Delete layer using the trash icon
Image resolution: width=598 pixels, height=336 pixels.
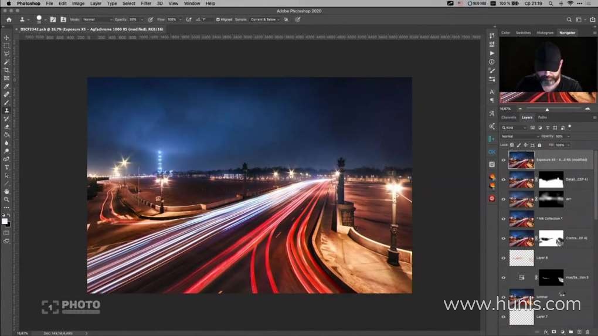(587, 332)
